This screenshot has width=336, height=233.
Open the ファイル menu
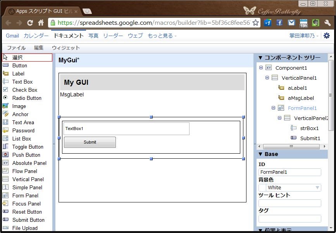[16, 48]
